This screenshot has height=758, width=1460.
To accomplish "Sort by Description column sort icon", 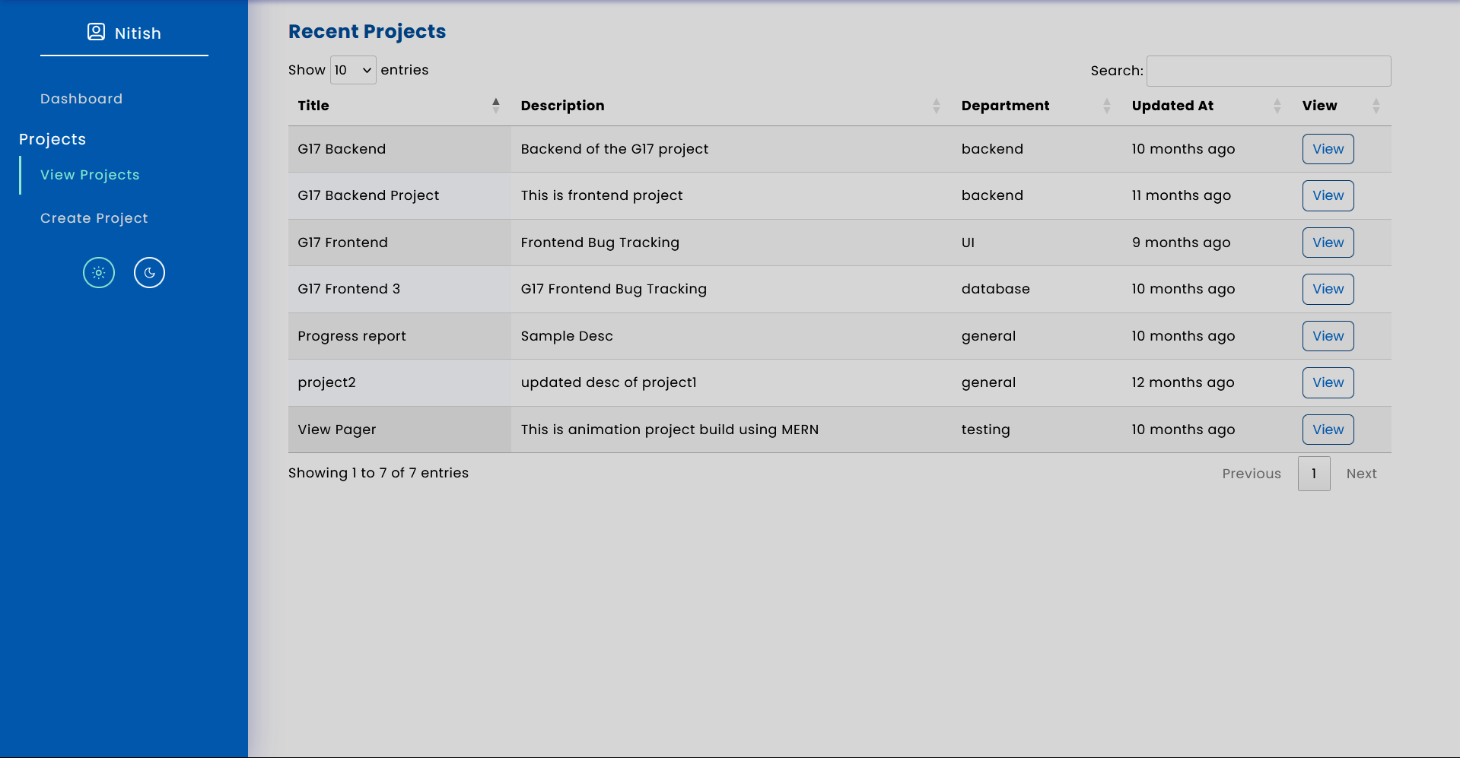I will [936, 106].
